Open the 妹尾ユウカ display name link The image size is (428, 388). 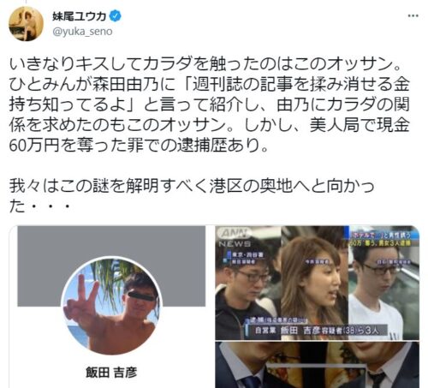pyautogui.click(x=79, y=16)
